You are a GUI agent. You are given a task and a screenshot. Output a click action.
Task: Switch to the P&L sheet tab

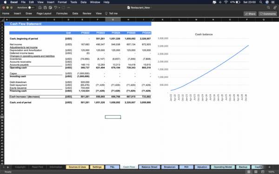tap(112, 167)
